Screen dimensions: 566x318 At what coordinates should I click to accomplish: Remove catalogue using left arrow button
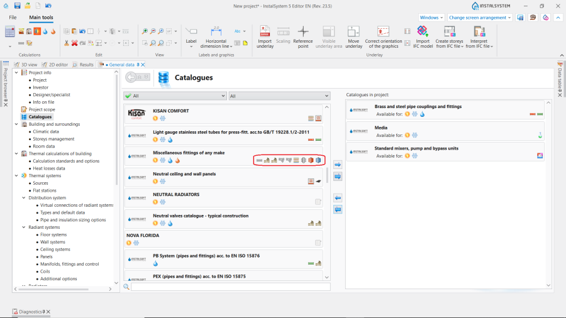pos(338,198)
